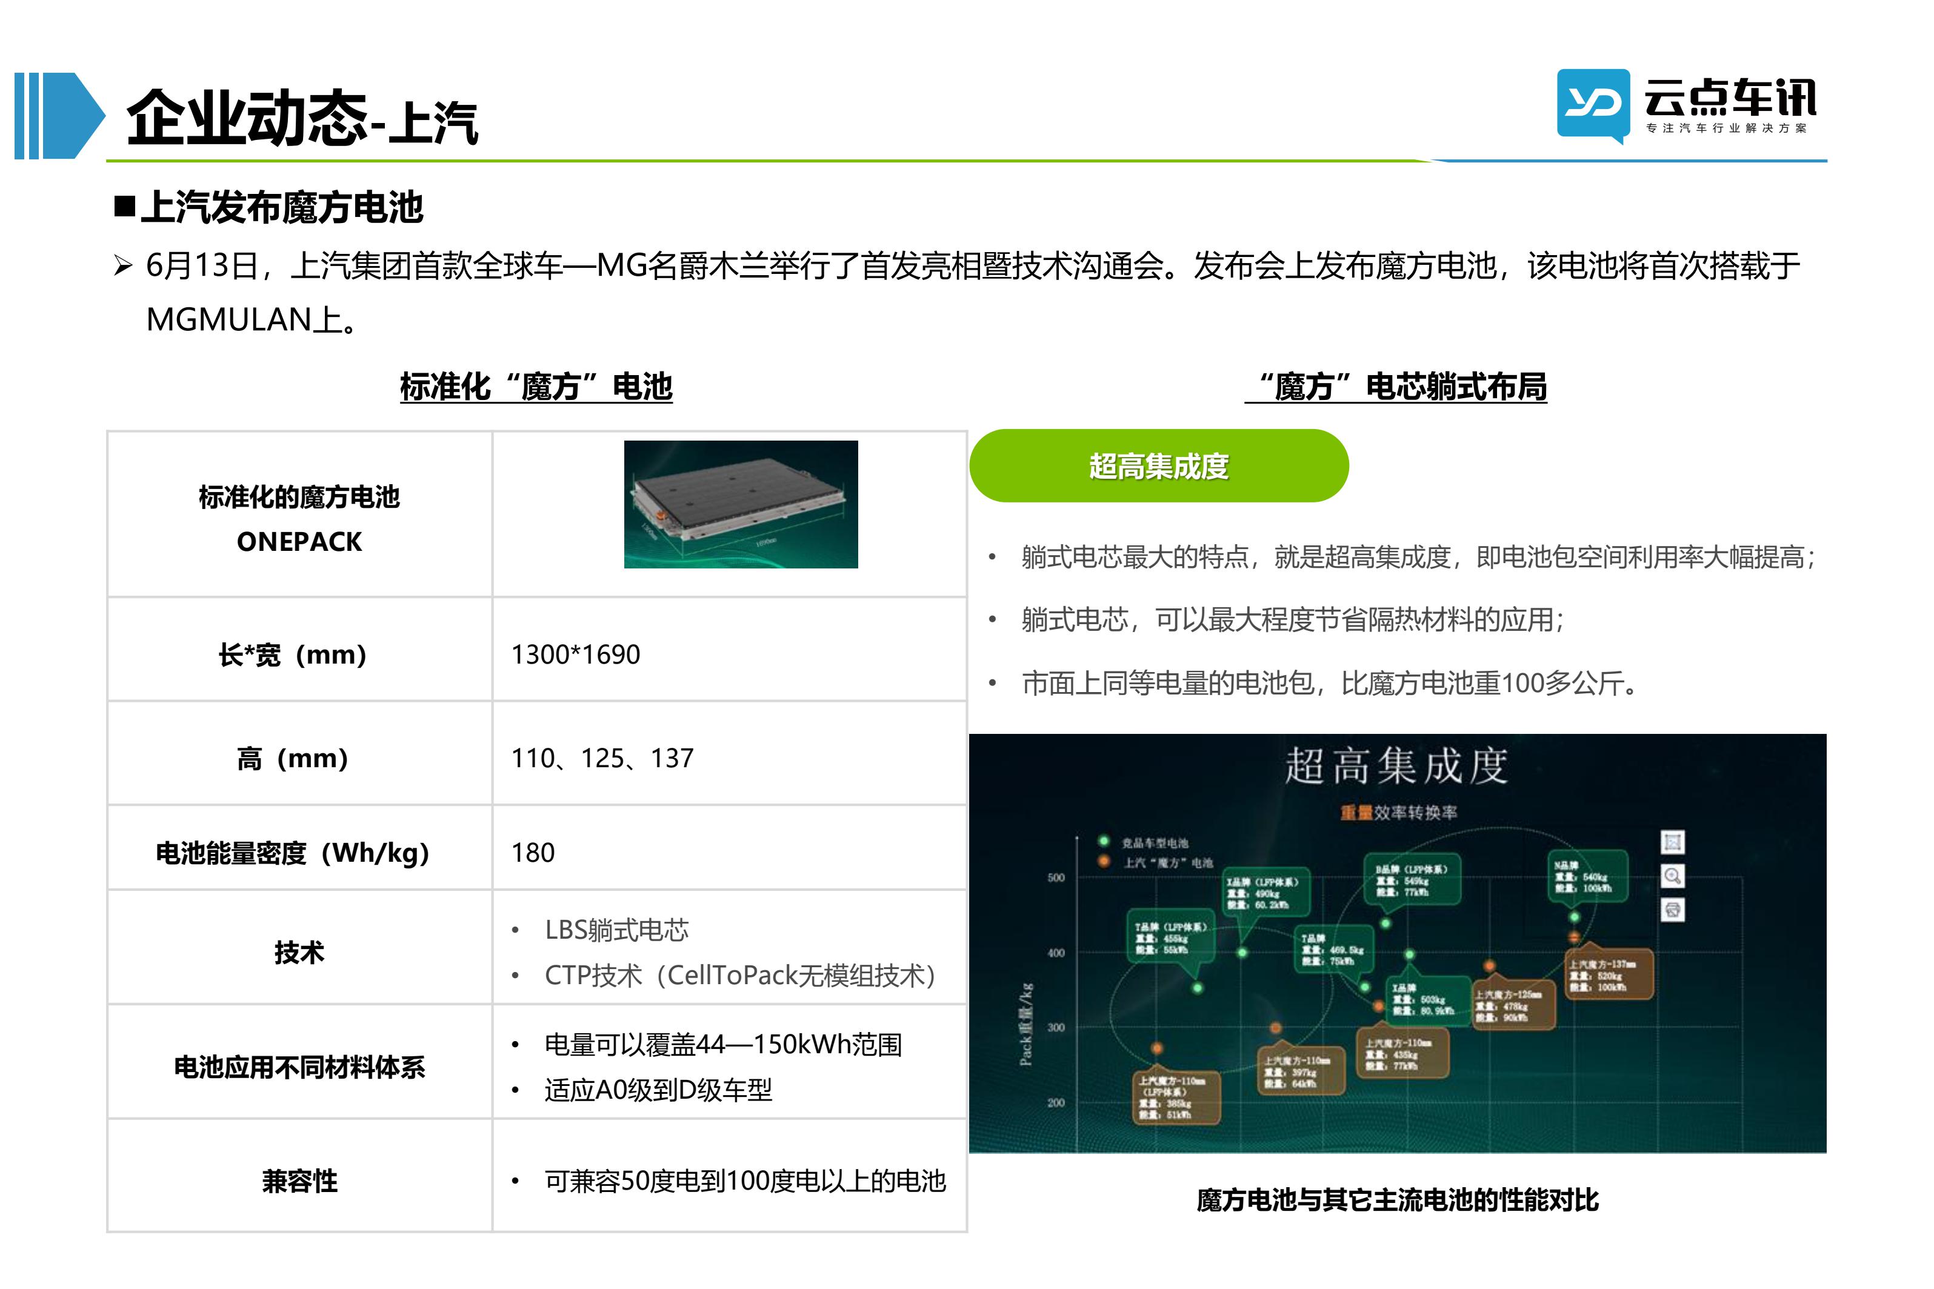Click the bullet CTP技术（CellToPack无模组技术）
This screenshot has height=1289, width=1934.
click(740, 975)
